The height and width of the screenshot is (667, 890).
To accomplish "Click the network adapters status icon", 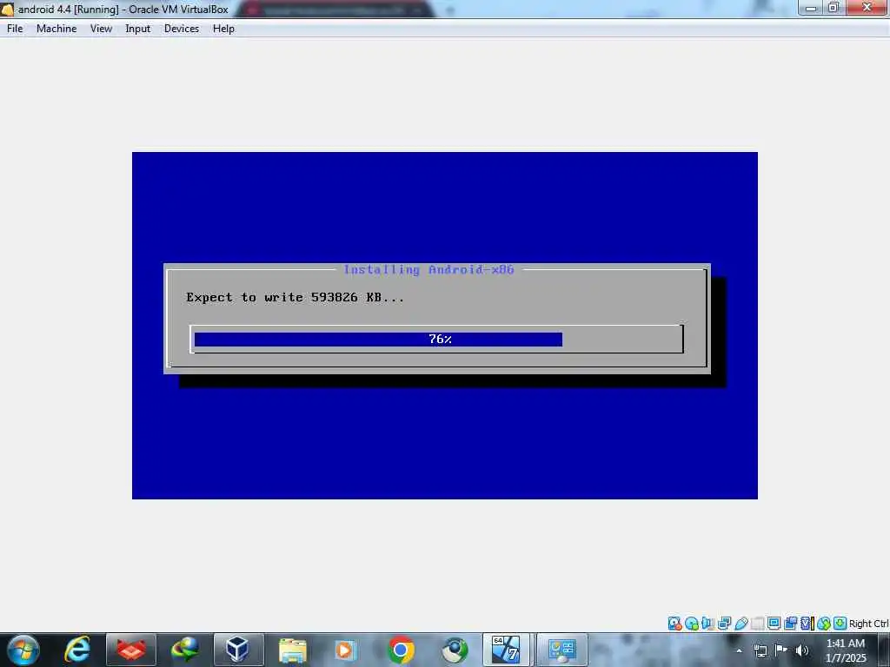I will (x=724, y=624).
